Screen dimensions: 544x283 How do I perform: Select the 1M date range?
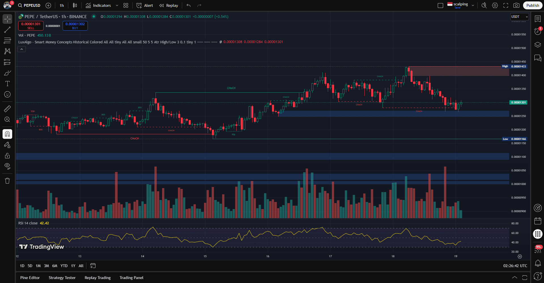tap(38, 266)
